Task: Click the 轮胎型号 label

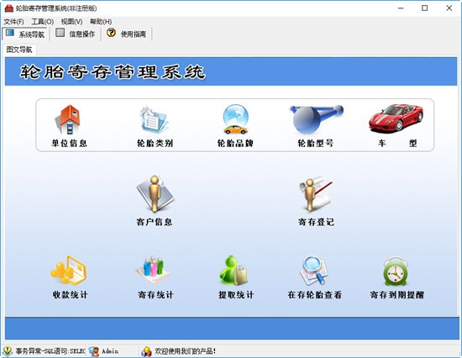Action: tap(316, 144)
